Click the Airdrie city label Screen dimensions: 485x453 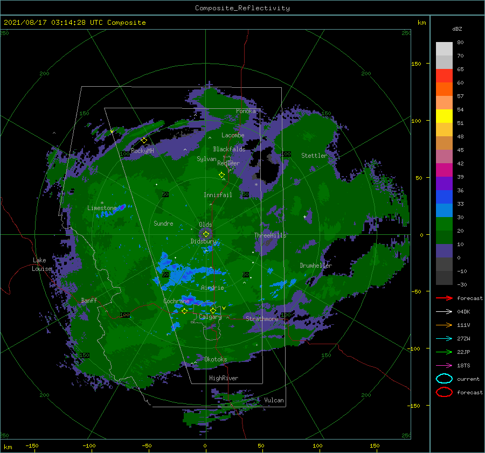(x=212, y=288)
